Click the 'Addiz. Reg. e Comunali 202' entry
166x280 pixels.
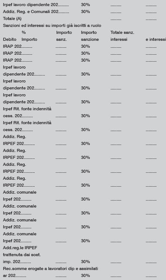[36, 12]
